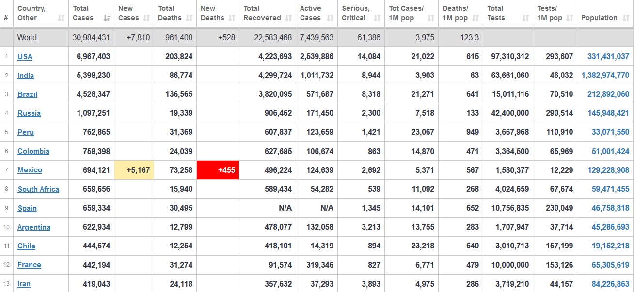Sort Tot Cases/1M pop arrows
The width and height of the screenshot is (634, 292).
[431, 18]
